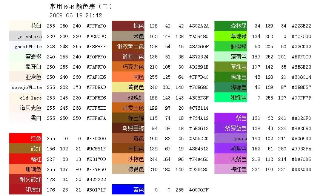Select the 薄荷色 swatch
This screenshot has width=323, height=196.
pos(231,57)
